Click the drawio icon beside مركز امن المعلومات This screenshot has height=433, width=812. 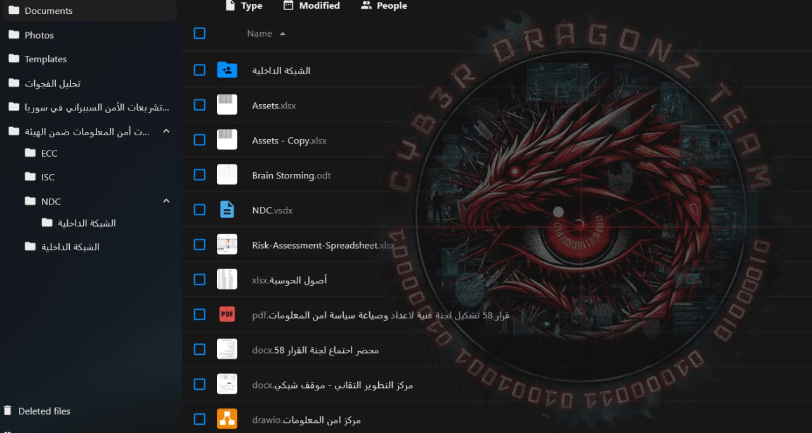227,418
